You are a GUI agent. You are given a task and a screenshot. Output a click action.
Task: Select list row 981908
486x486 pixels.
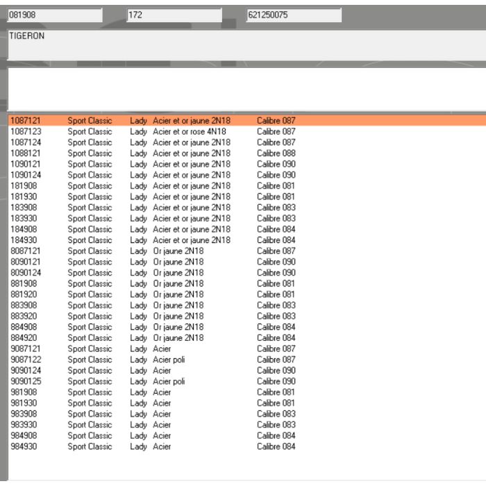pos(246,392)
